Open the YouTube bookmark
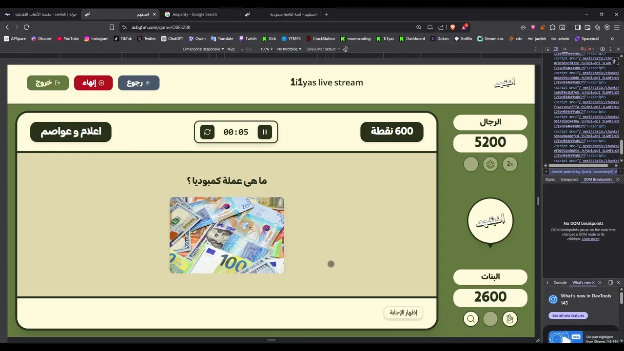The height and width of the screenshot is (351, 624). [68, 39]
